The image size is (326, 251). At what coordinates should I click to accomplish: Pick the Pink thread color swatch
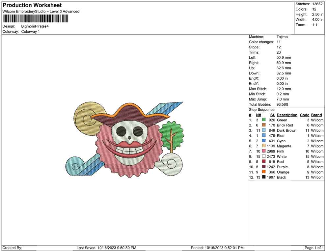pos(264,151)
